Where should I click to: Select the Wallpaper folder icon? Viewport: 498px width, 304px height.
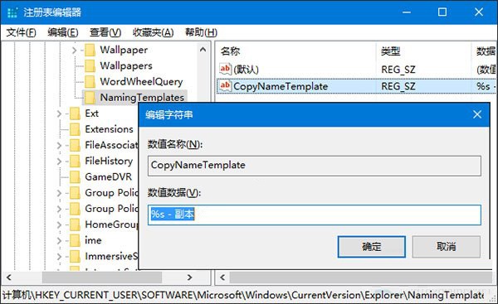coord(90,50)
